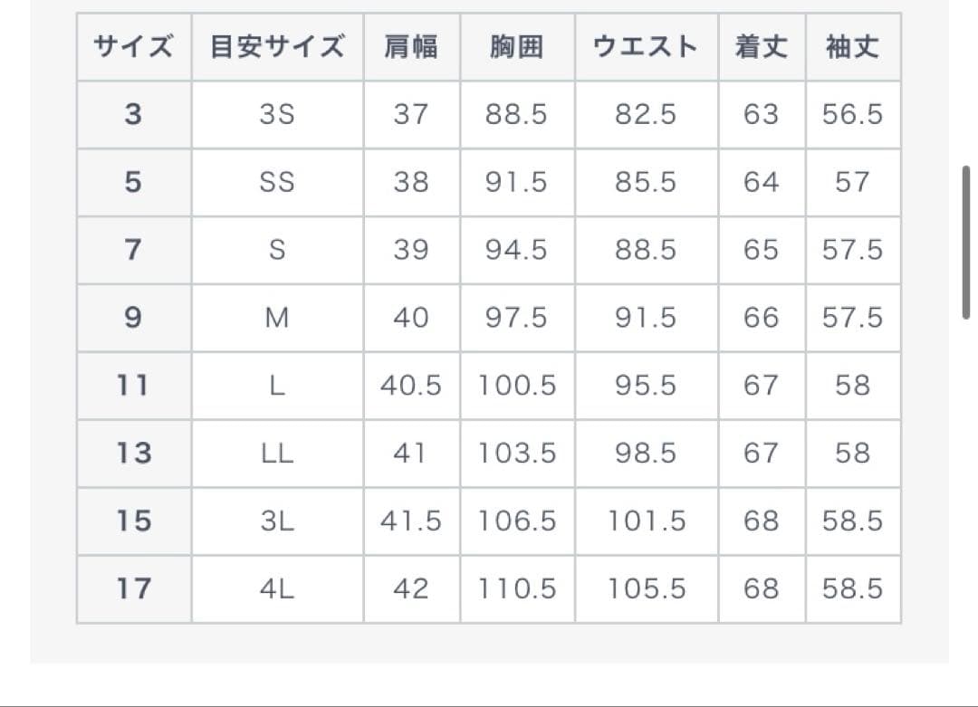Click the 着丈 column header
The image size is (978, 707).
click(761, 47)
